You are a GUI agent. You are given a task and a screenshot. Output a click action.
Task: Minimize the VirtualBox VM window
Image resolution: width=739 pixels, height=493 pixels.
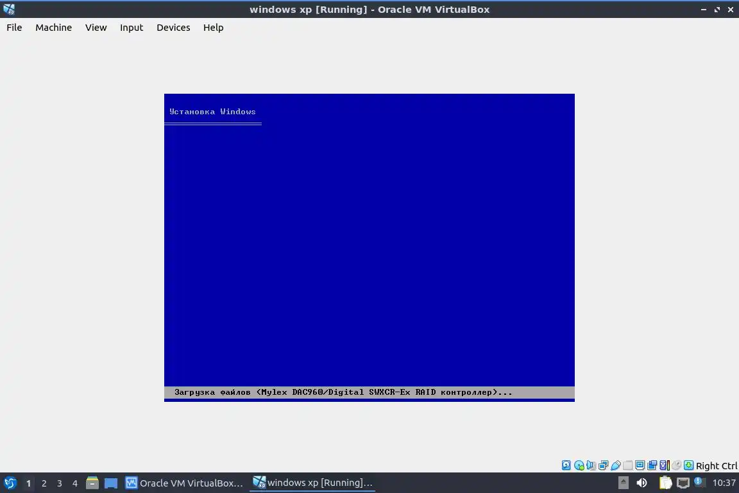pyautogui.click(x=703, y=10)
